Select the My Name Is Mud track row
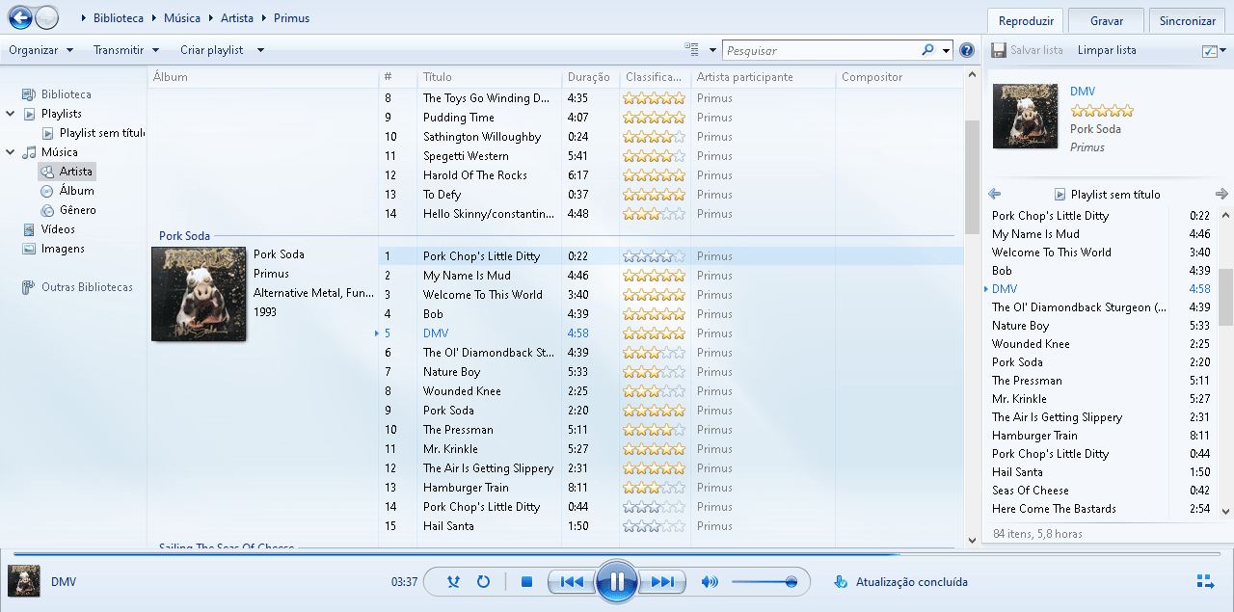 click(x=670, y=276)
